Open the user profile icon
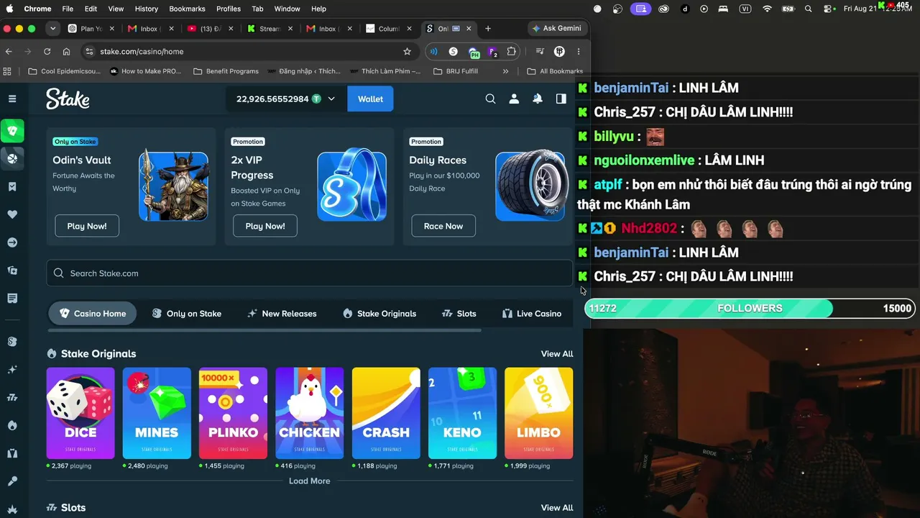920x518 pixels. click(x=514, y=99)
